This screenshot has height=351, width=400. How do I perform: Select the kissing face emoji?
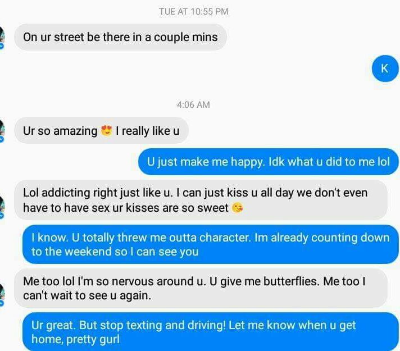point(237,208)
